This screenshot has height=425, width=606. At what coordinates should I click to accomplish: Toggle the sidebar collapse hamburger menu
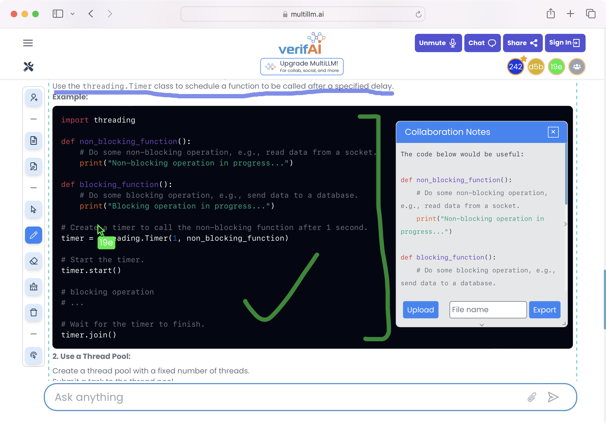(x=28, y=43)
